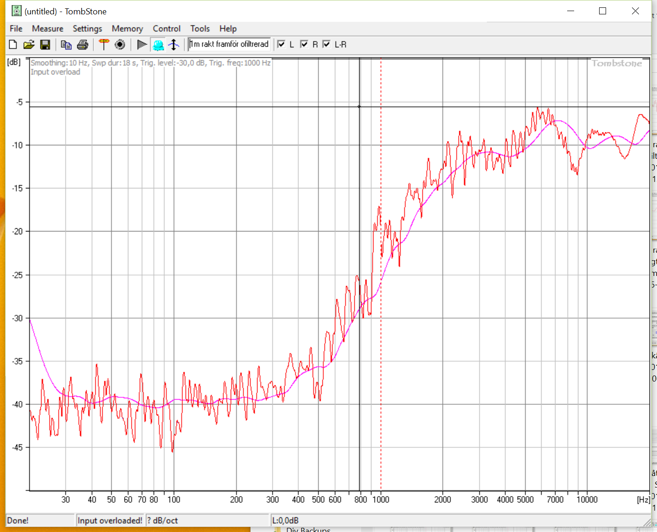Minimize the TombStone window

[x=570, y=11]
